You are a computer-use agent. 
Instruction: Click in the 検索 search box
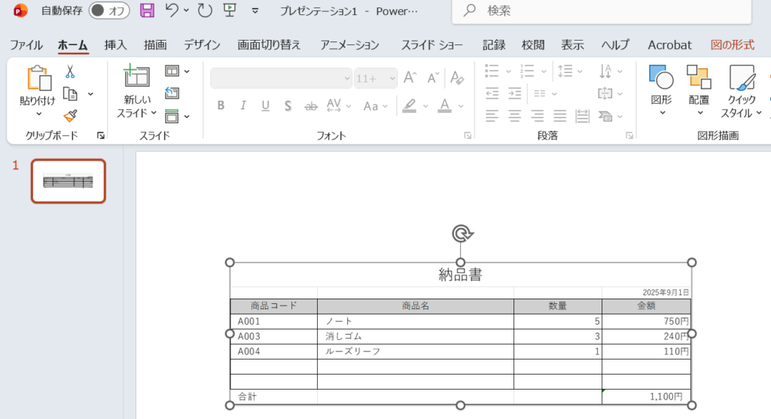pos(602,11)
